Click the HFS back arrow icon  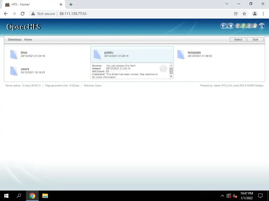pyautogui.click(x=223, y=26)
